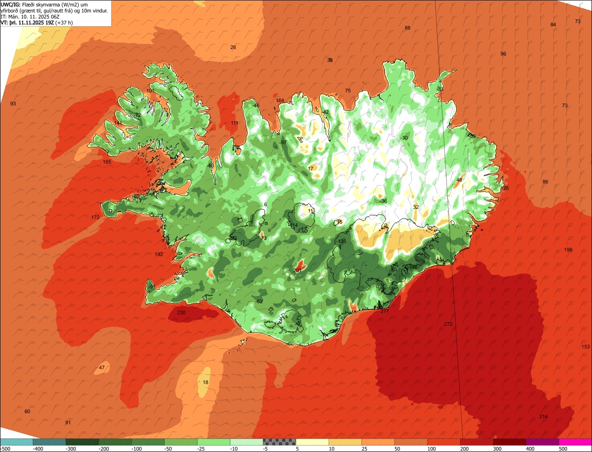
Task: Click the inland map value '-146' near the southeast coast
Action: pyautogui.click(x=413, y=267)
